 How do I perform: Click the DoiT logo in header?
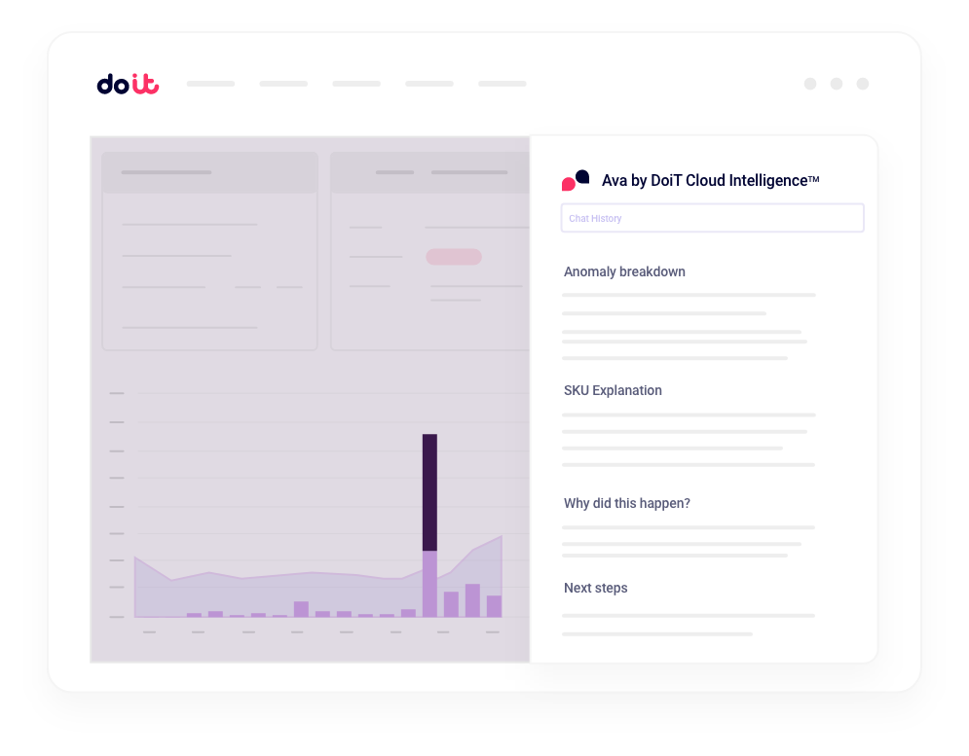click(x=128, y=85)
